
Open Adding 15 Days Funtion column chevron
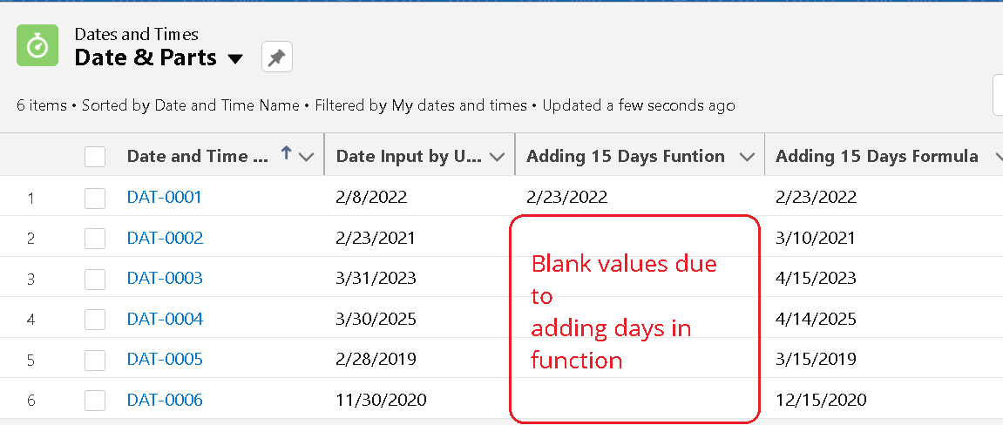pyautogui.click(x=747, y=157)
